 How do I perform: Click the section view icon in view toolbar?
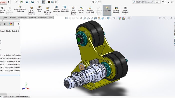click(x=96, y=18)
